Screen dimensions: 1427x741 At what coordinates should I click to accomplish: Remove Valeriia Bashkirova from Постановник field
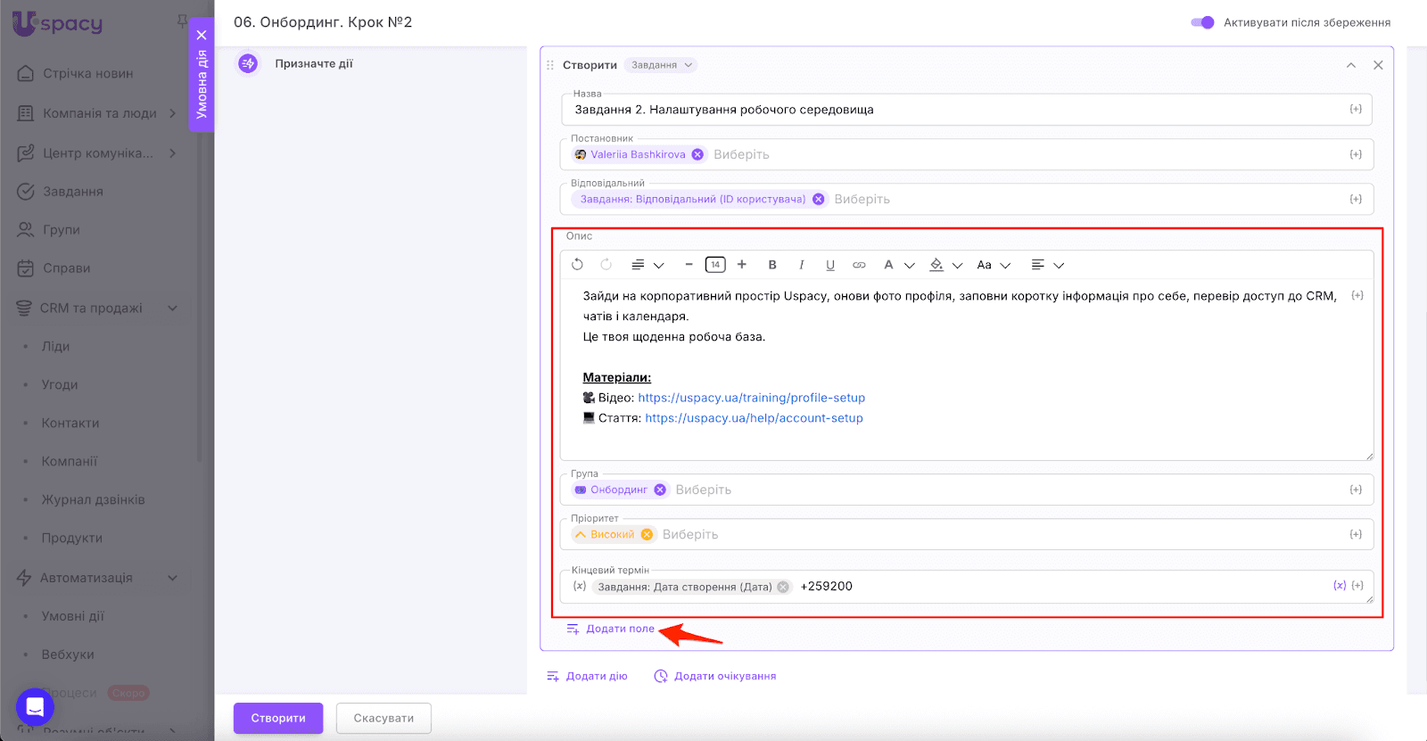[697, 154]
